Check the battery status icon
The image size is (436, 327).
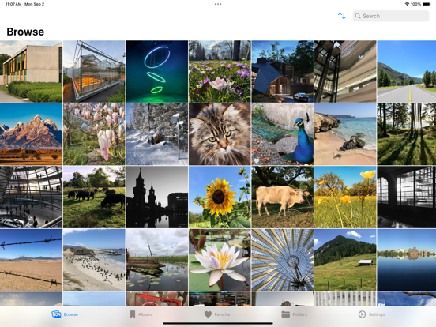[x=427, y=4]
